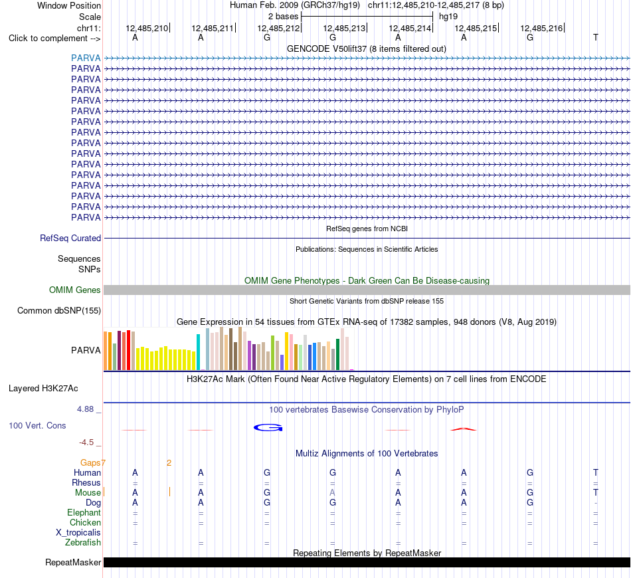Click the T base in the Human row

(x=596, y=472)
